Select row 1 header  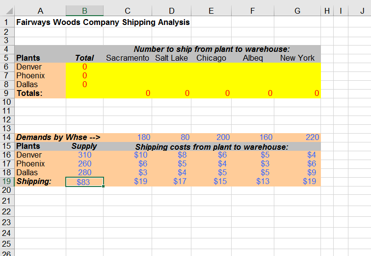[x=7, y=23]
